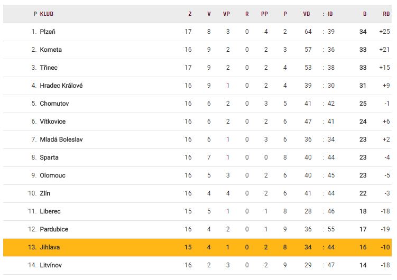The image size is (397, 280).
Task: Click the VP column header
Action: 226,14
